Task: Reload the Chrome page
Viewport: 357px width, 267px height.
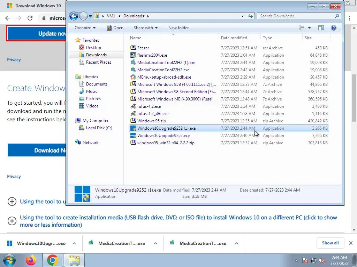Action: pos(30,18)
